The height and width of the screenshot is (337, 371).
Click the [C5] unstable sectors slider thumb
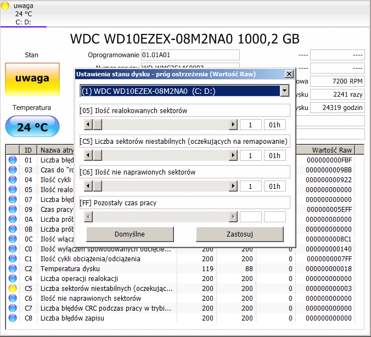coord(98,155)
